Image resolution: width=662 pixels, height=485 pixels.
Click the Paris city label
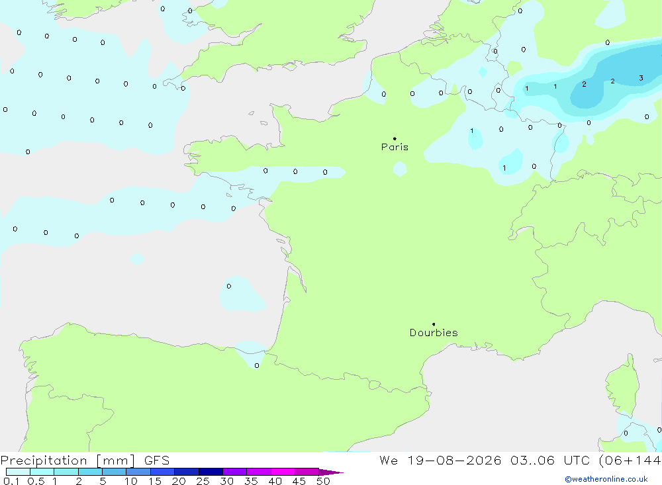395,148
